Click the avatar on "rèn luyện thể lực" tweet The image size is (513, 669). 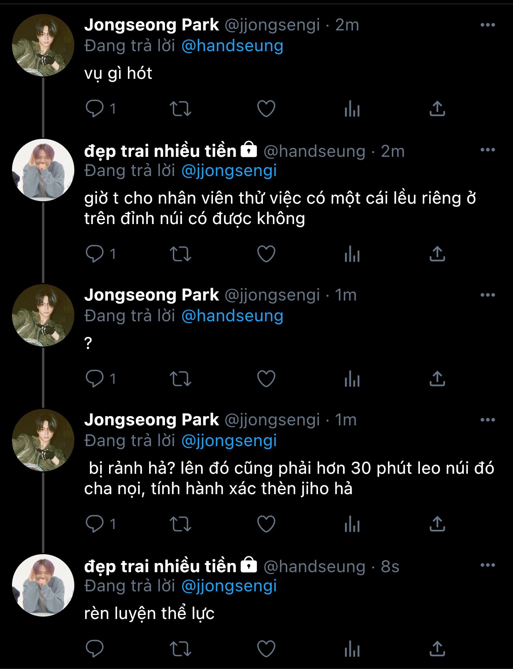pos(43,585)
